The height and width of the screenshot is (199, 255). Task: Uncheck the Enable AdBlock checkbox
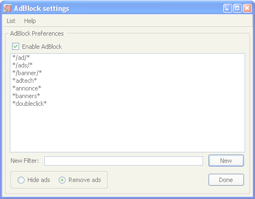pos(15,47)
